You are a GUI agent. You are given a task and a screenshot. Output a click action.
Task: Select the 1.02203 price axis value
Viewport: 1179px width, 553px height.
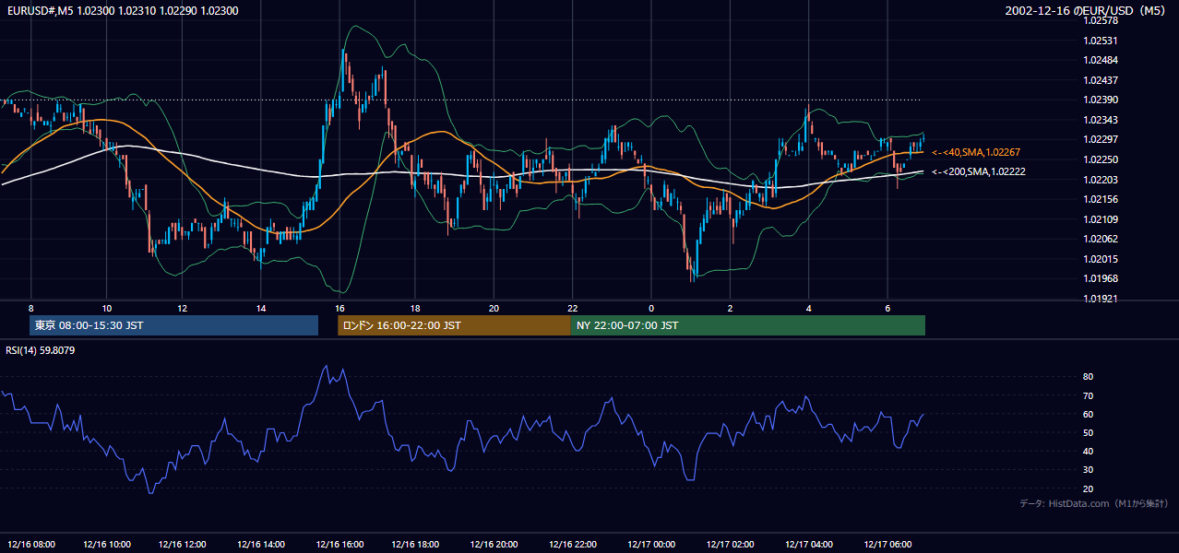[x=1101, y=180]
